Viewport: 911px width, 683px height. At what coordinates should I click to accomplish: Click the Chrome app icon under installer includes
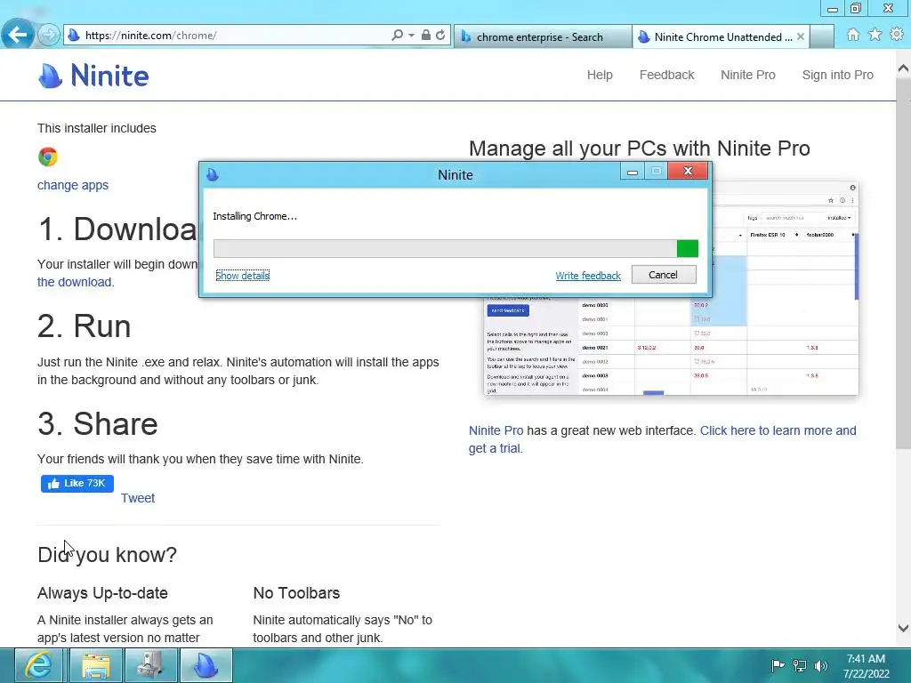point(48,157)
